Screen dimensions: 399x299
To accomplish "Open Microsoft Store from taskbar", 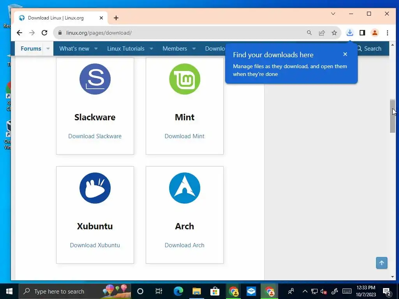I will tap(215, 291).
